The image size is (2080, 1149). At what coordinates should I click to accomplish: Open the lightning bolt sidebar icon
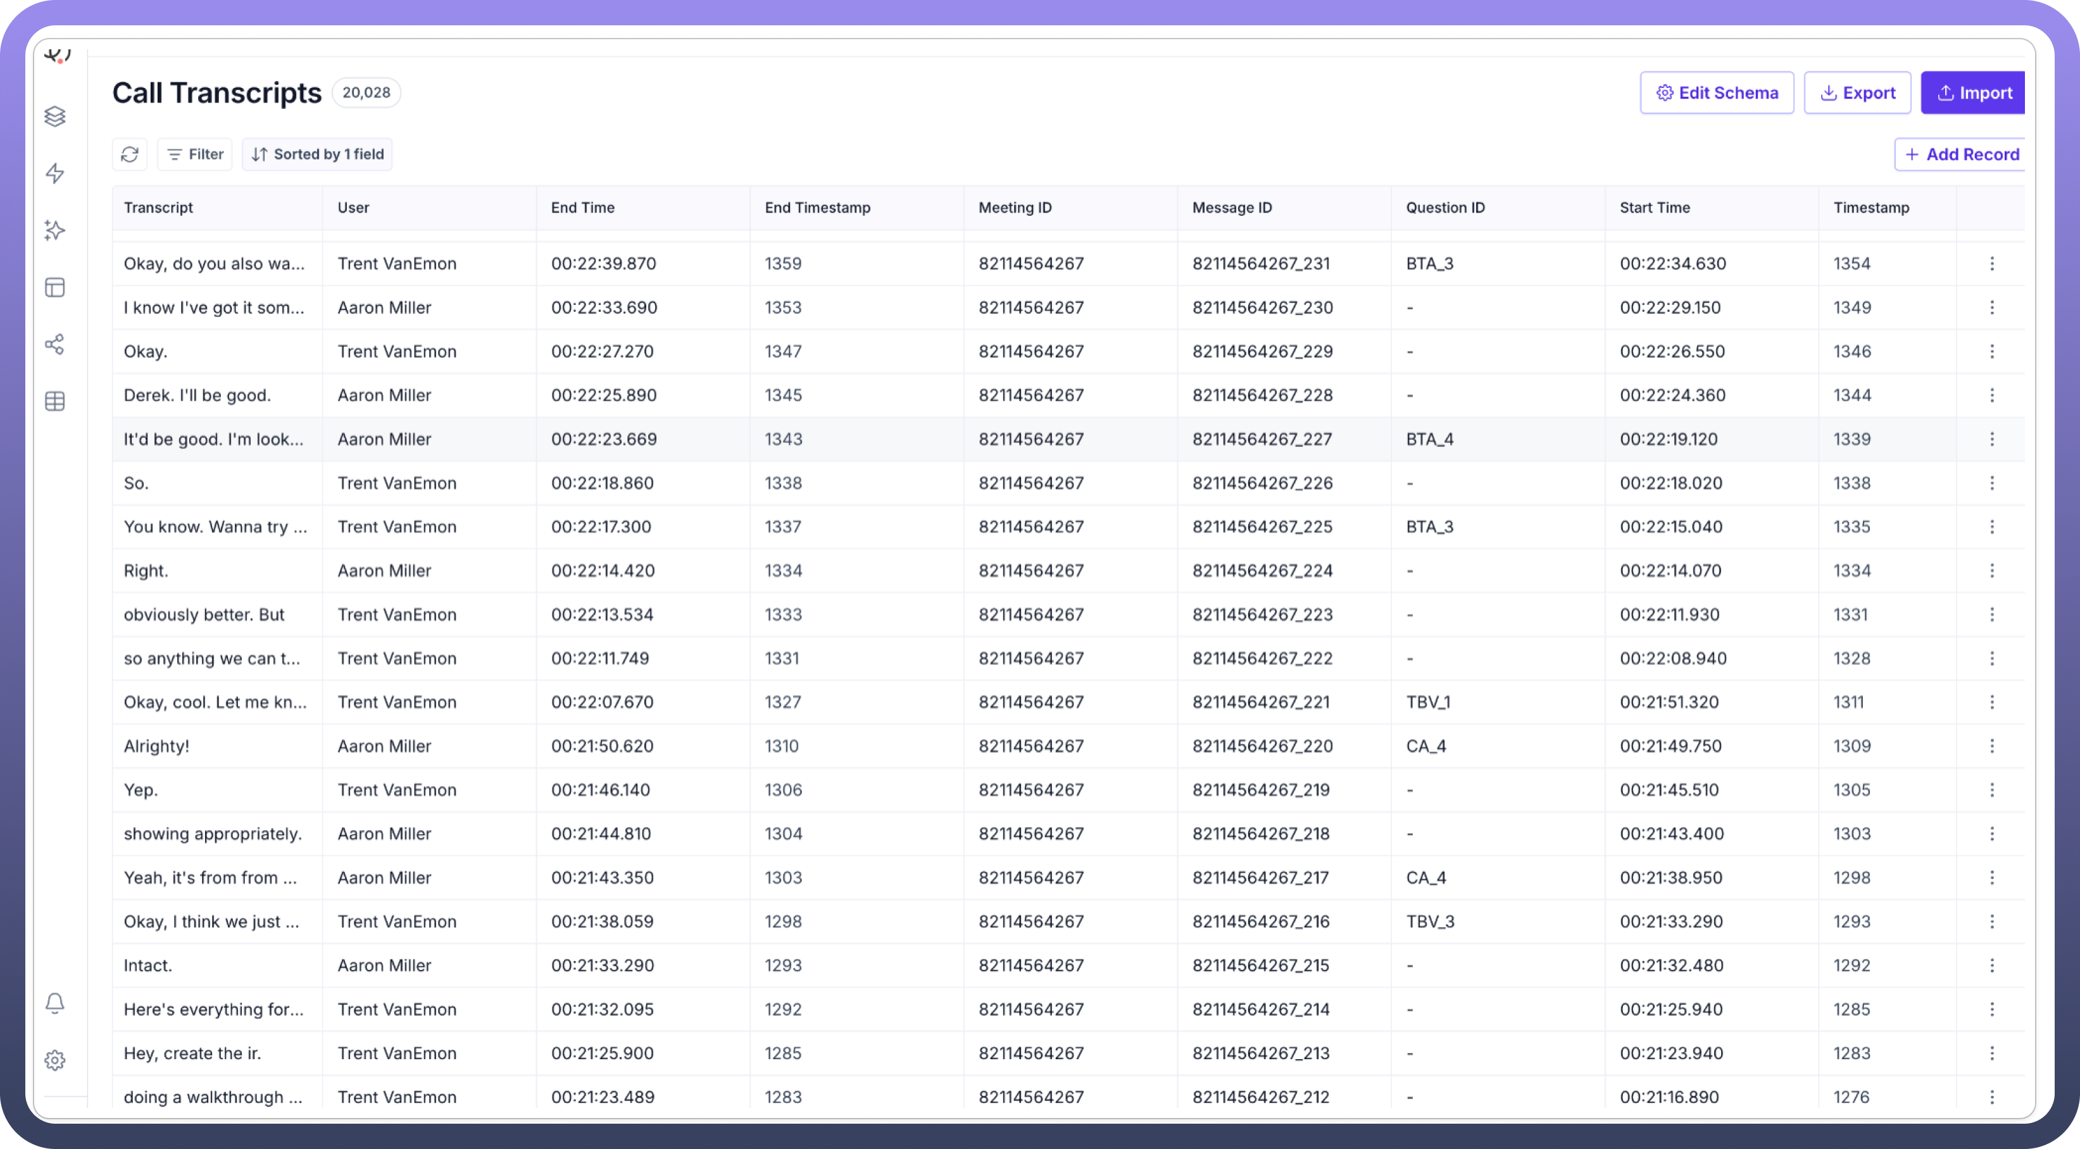(55, 173)
